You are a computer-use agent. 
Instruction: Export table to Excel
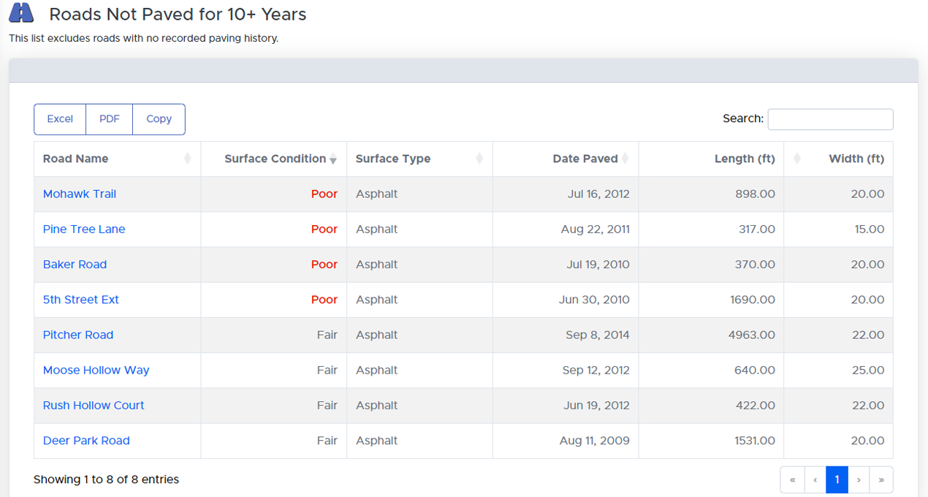click(60, 119)
